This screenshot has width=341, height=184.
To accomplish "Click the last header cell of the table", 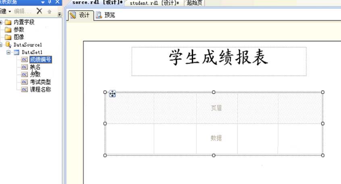I will [x=300, y=108].
